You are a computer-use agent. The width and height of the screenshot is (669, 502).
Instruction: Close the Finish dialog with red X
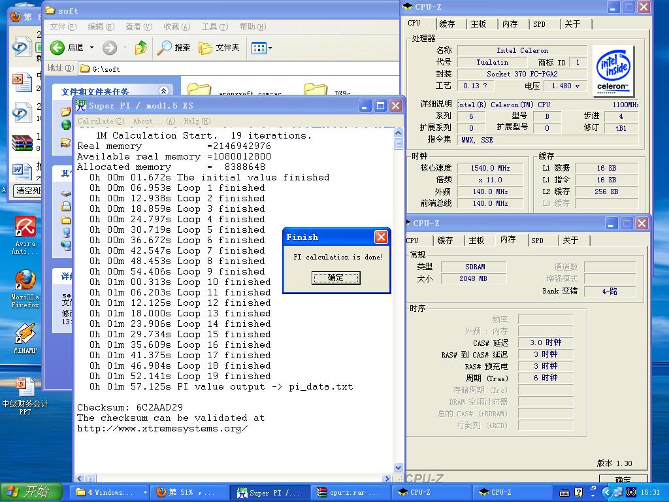[381, 237]
